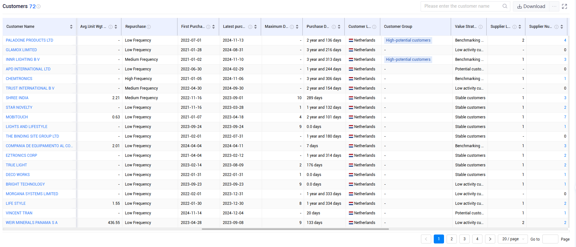Open APD INTERNATIONAL LTD customer

(x=28, y=69)
